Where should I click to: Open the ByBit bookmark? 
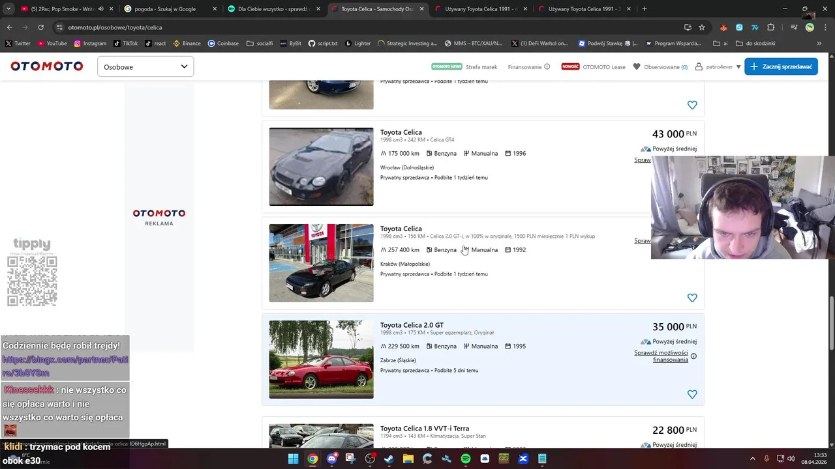click(x=291, y=44)
